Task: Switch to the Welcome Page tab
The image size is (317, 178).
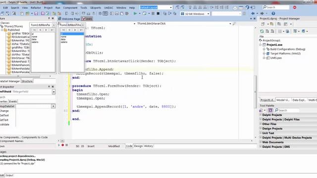Action: 69,19
